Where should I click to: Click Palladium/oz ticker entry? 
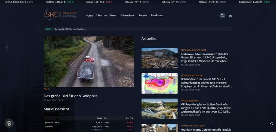tap(255, 2)
